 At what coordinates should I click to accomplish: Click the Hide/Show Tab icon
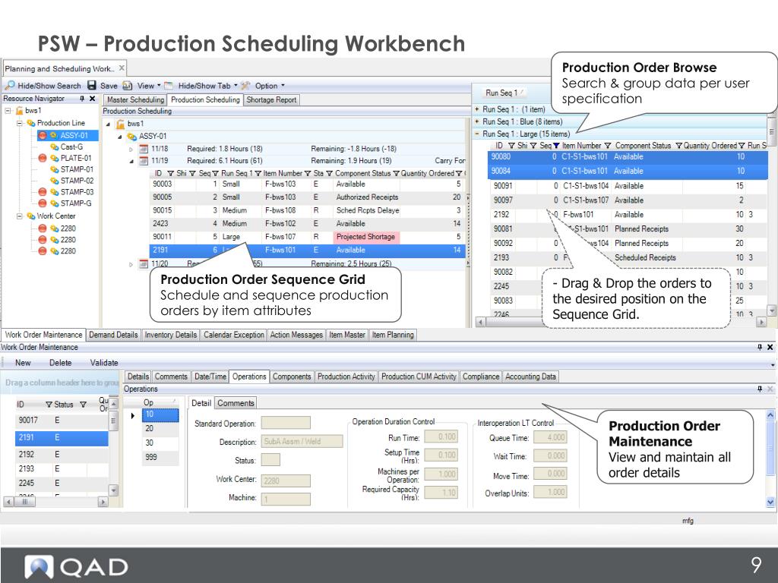169,86
